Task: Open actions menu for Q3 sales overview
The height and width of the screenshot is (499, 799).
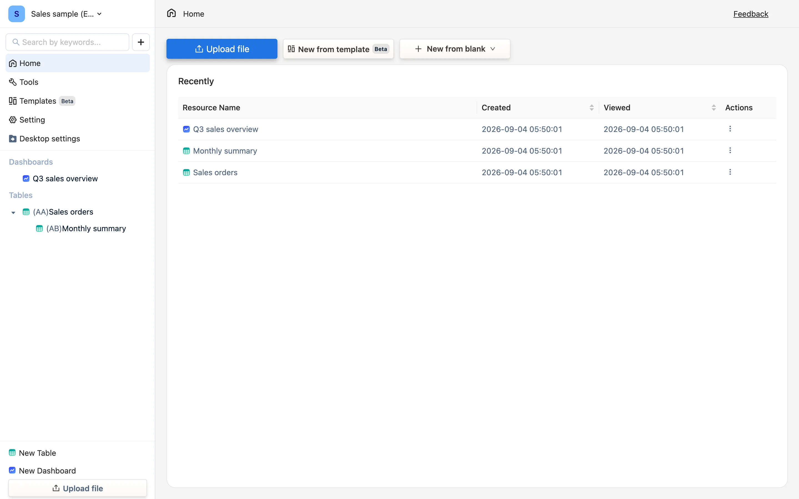Action: [730, 129]
